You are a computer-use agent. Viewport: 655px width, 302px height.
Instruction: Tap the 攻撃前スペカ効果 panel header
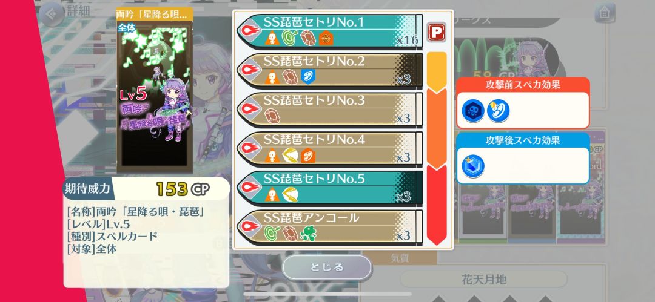coord(523,85)
